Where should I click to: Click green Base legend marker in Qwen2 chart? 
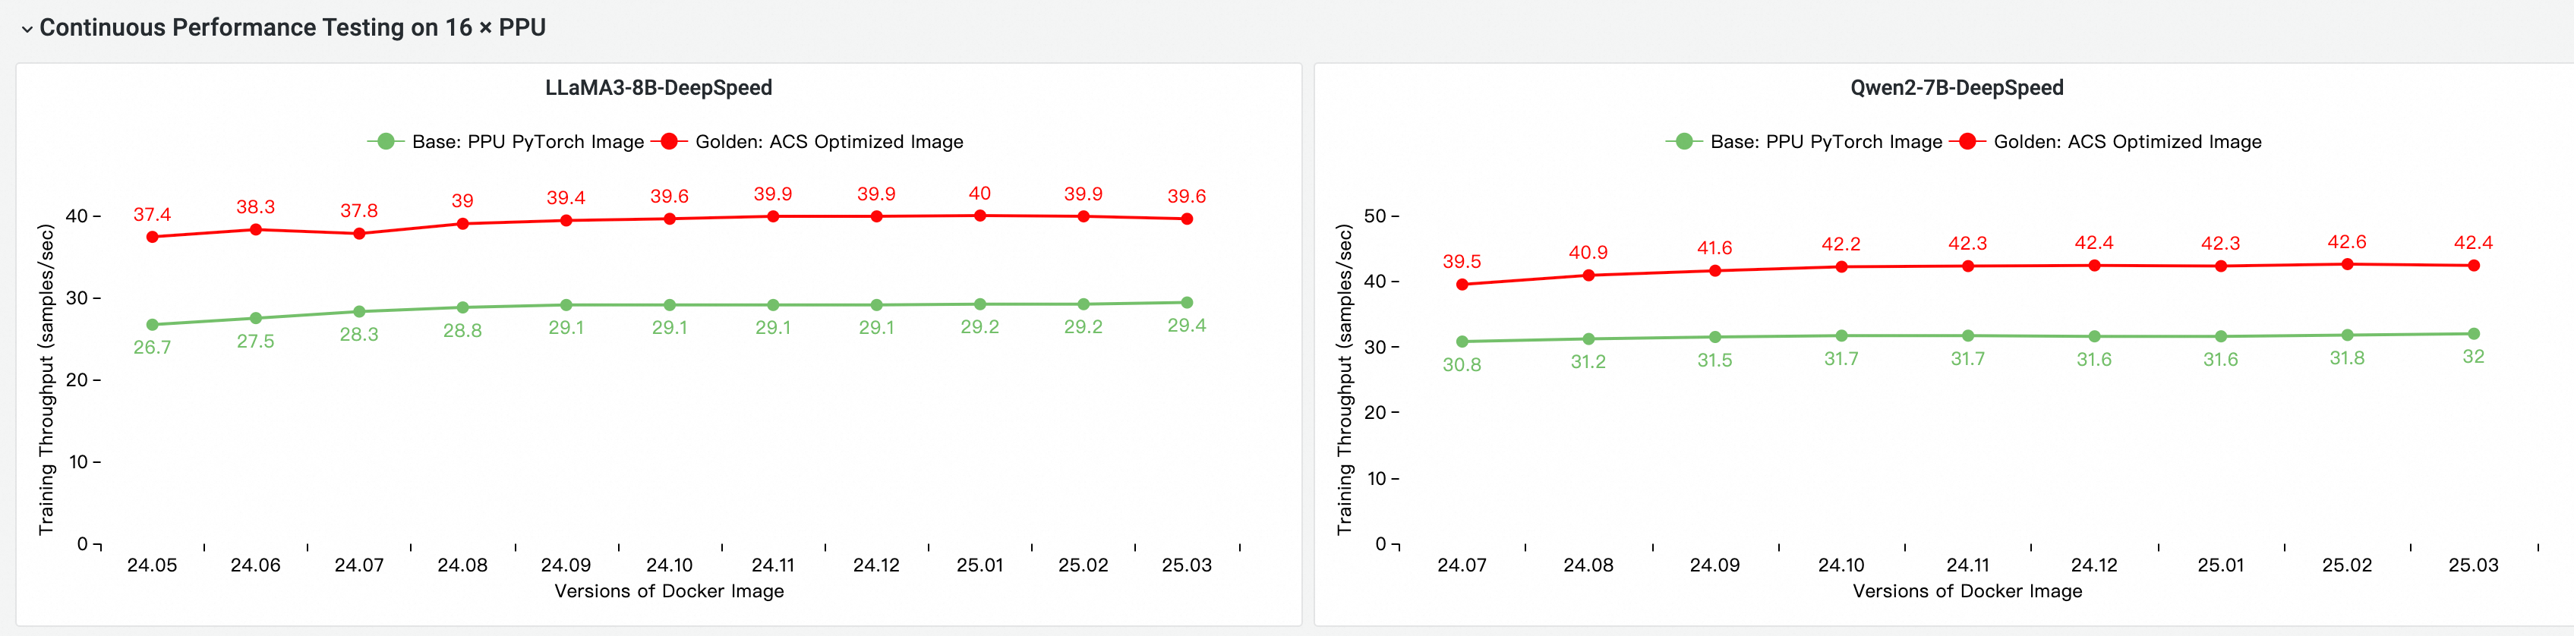click(x=1683, y=142)
